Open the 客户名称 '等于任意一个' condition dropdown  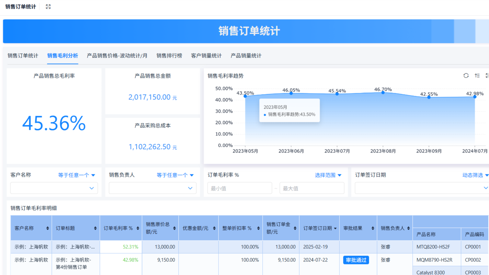click(x=77, y=175)
